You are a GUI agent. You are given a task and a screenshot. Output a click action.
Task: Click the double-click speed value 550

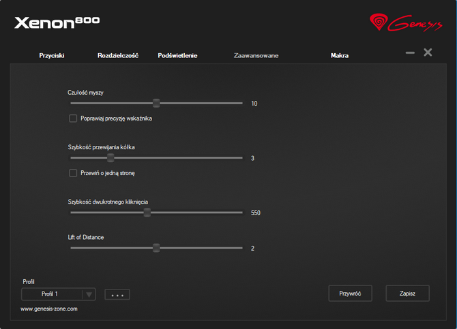[256, 213]
